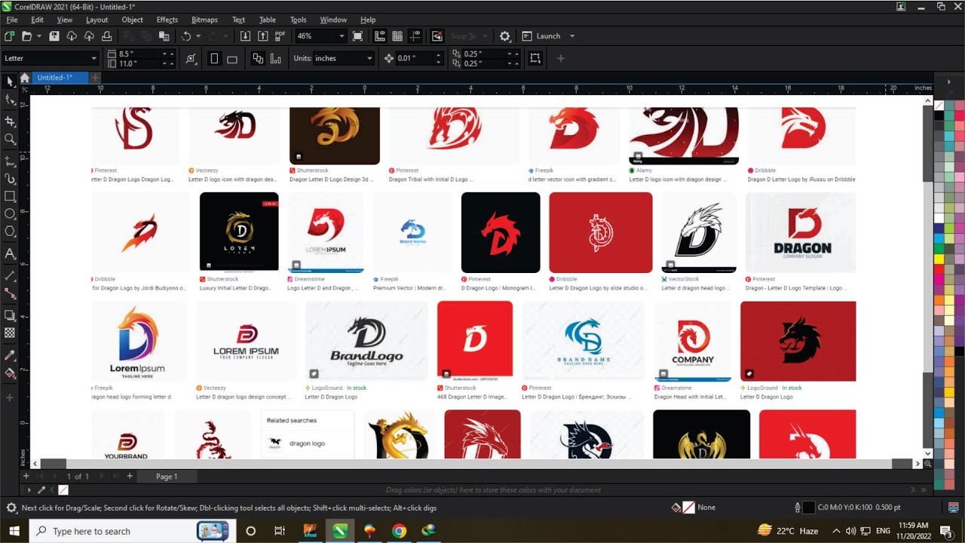Set page orientation to Portrait

(214, 58)
